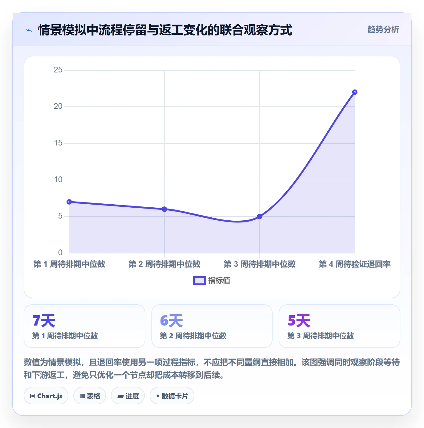Click the Chart.js tag
Screen dimensions: 424x428
pyautogui.click(x=46, y=396)
